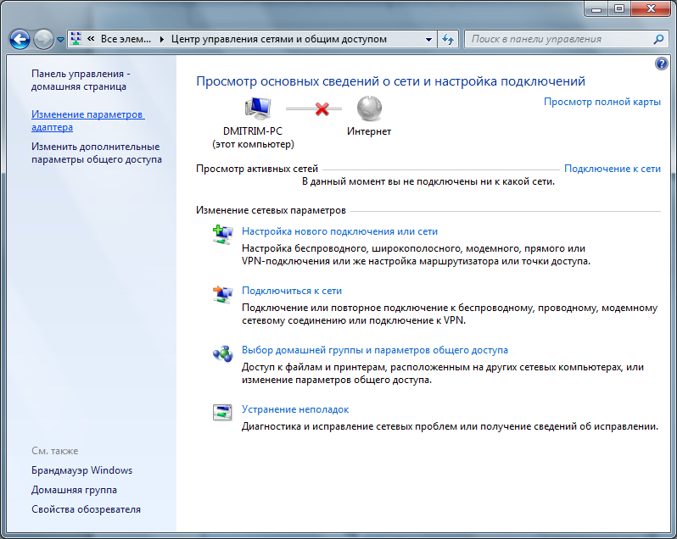Open "Панель управления - домашняя страница"

point(81,81)
